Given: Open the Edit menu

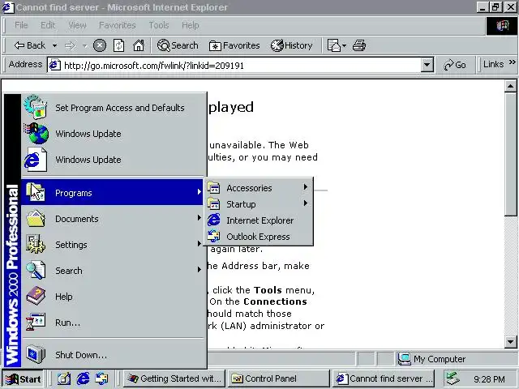Looking at the screenshot, I should pyautogui.click(x=48, y=25).
